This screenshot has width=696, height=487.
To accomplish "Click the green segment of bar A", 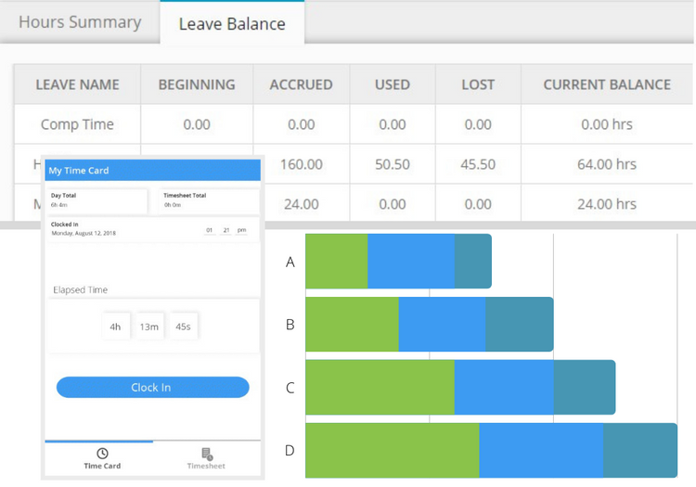I will click(x=336, y=262).
